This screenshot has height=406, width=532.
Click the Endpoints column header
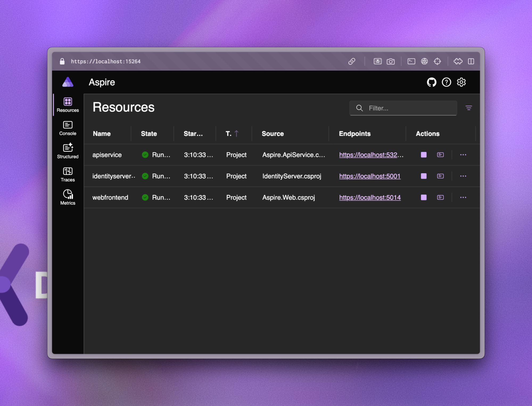pos(354,134)
